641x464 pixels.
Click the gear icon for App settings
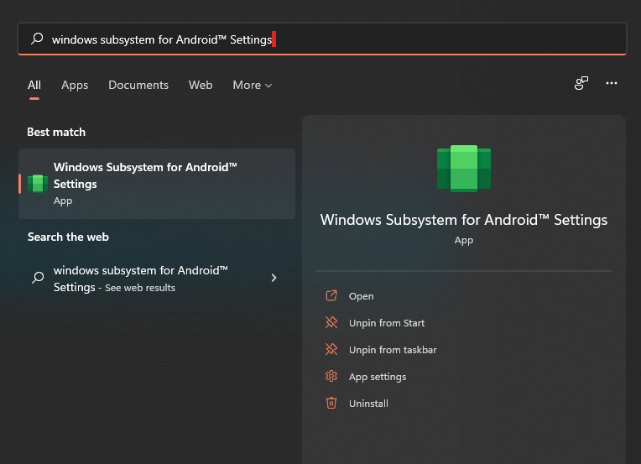pos(331,377)
